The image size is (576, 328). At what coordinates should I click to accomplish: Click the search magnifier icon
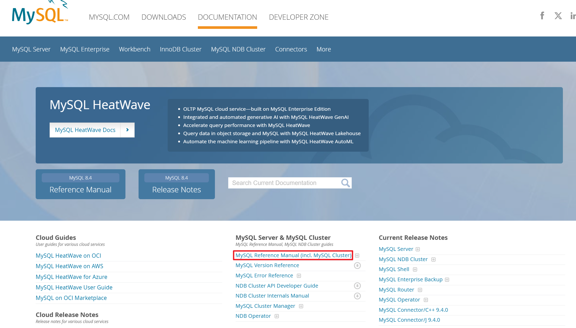point(345,183)
